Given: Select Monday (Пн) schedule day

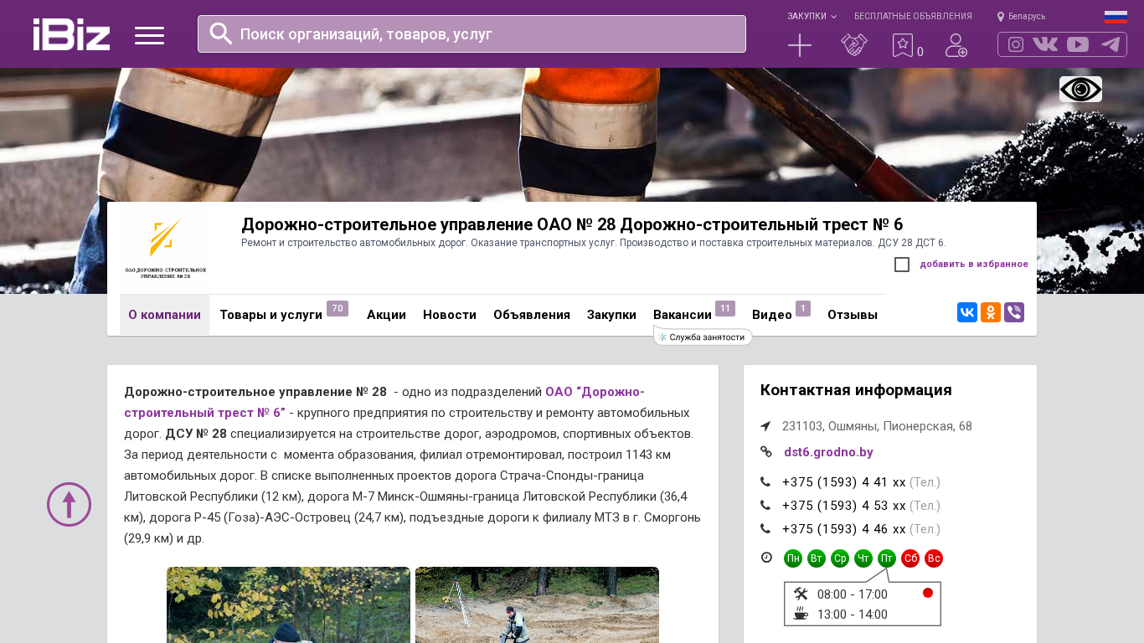Looking at the screenshot, I should pyautogui.click(x=793, y=558).
